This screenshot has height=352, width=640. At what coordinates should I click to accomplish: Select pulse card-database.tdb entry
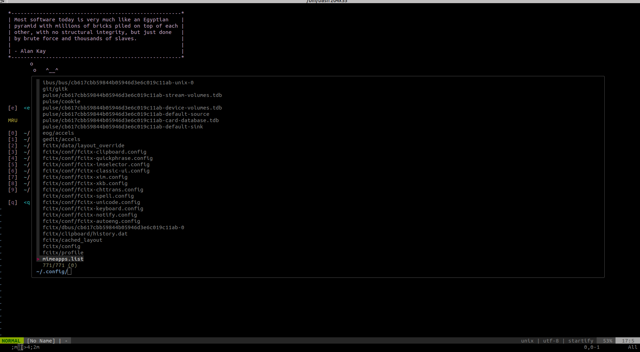point(130,120)
